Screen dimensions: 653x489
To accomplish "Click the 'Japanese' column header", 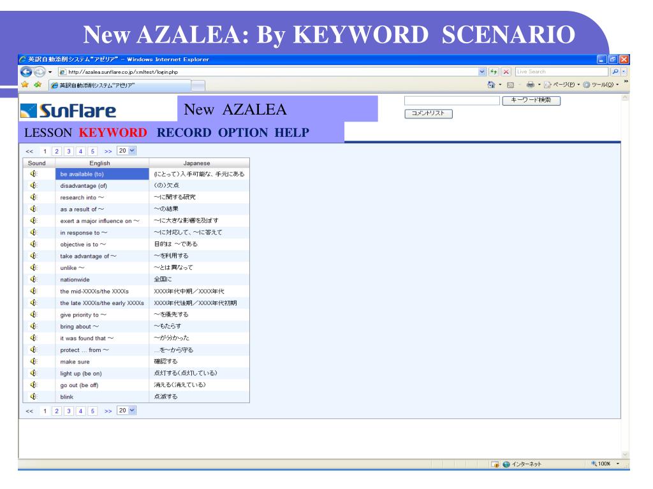I will coord(199,163).
